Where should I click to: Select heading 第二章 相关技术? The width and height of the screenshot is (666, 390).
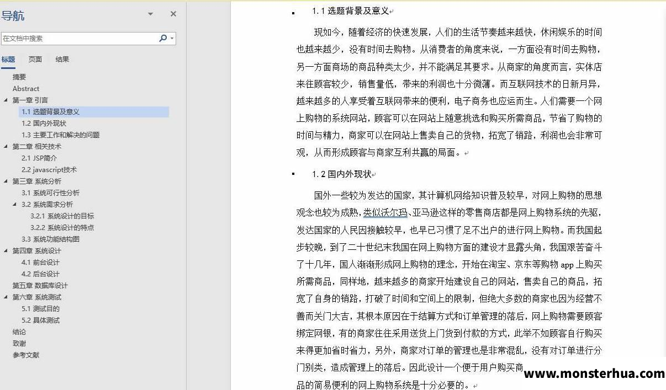point(37,147)
